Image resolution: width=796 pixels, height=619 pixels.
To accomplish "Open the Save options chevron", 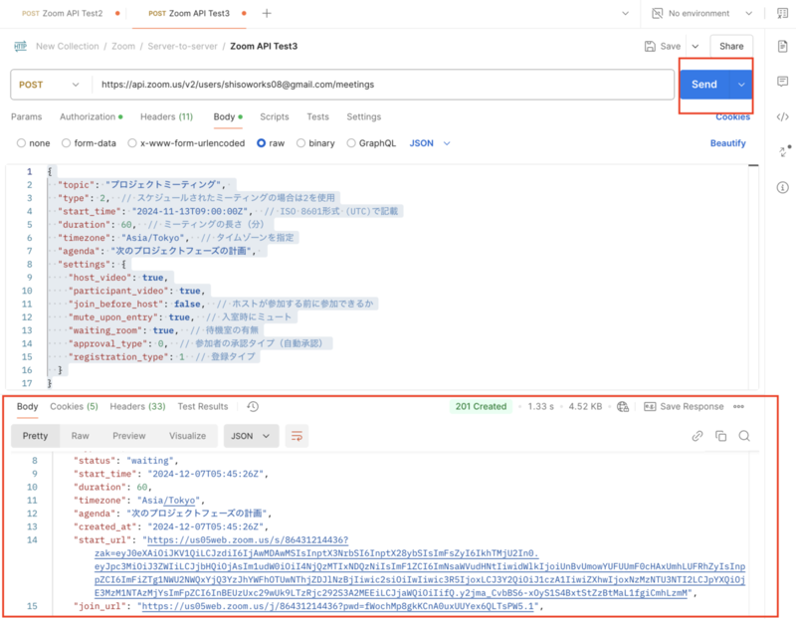I will point(696,46).
